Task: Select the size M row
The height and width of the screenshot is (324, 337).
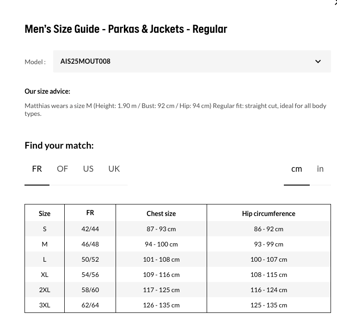Action: coord(178,244)
